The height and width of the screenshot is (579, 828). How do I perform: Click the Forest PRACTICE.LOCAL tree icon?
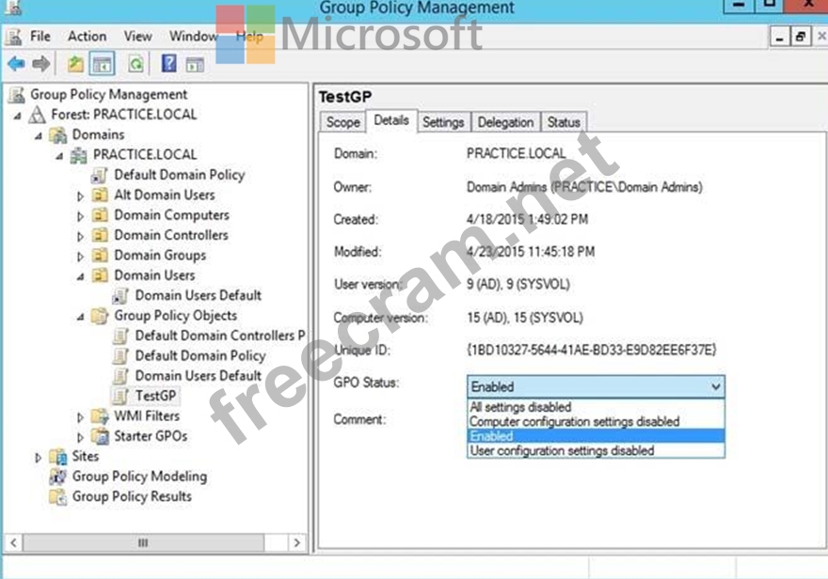coord(37,115)
